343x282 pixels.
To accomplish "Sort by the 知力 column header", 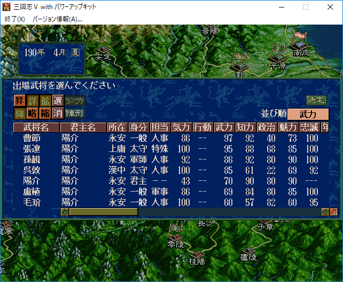I will click(x=245, y=127).
